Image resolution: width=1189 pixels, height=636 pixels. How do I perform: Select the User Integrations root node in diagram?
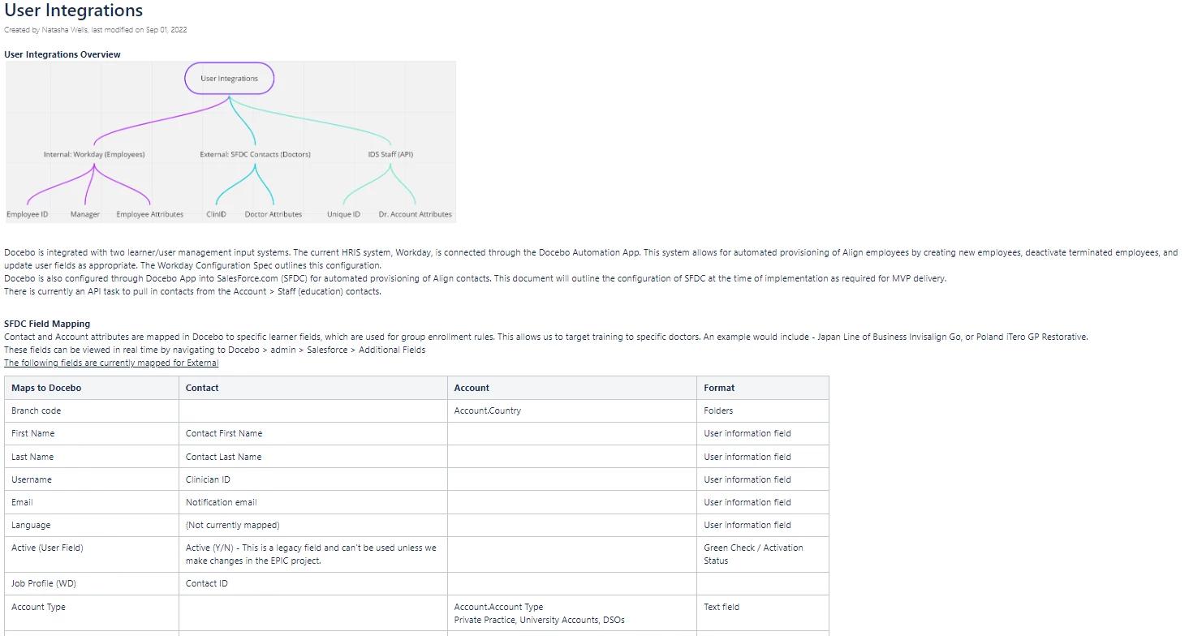coord(230,79)
